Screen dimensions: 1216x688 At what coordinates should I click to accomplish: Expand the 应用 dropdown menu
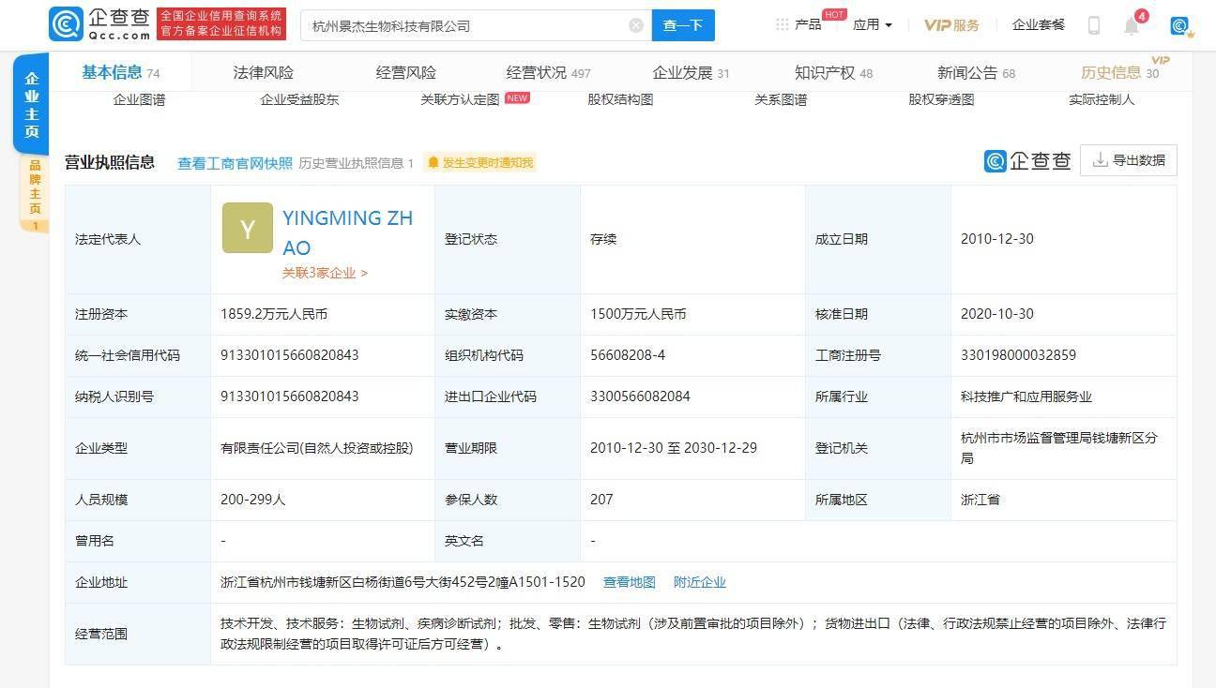coord(873,25)
